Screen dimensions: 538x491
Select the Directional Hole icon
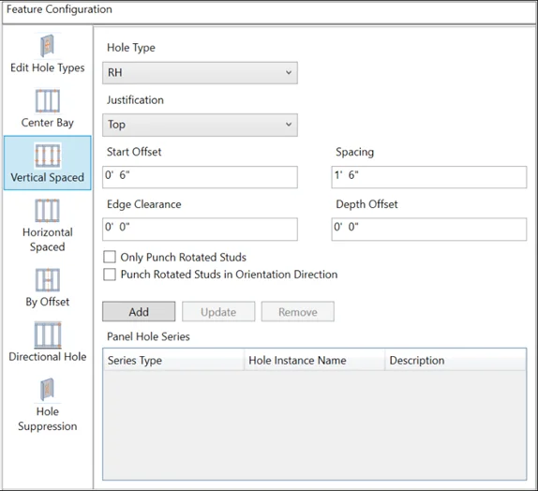(48, 335)
